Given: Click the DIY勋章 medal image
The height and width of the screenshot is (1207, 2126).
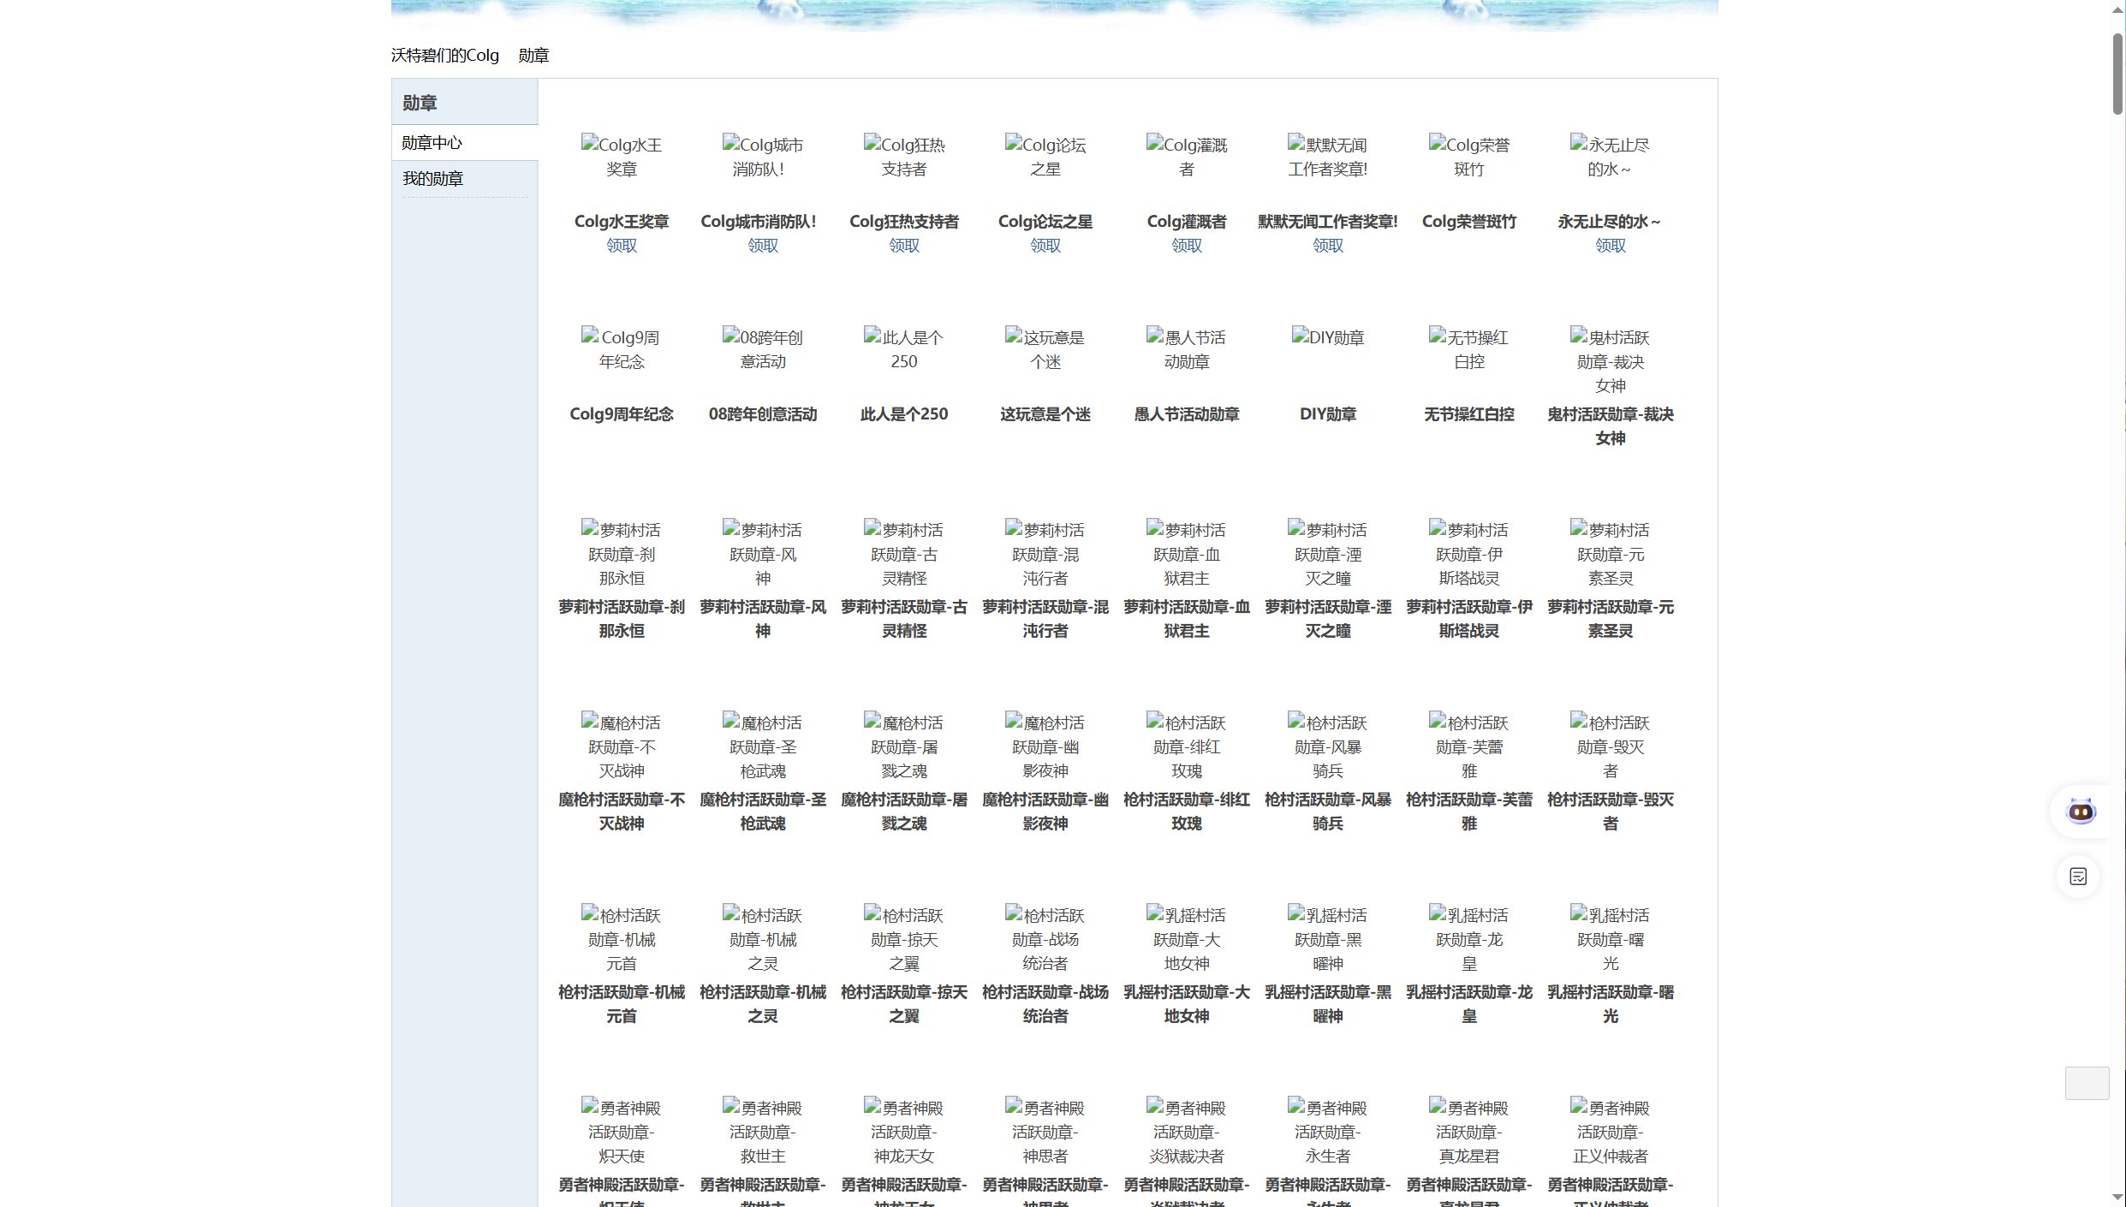Looking at the screenshot, I should coord(1327,338).
